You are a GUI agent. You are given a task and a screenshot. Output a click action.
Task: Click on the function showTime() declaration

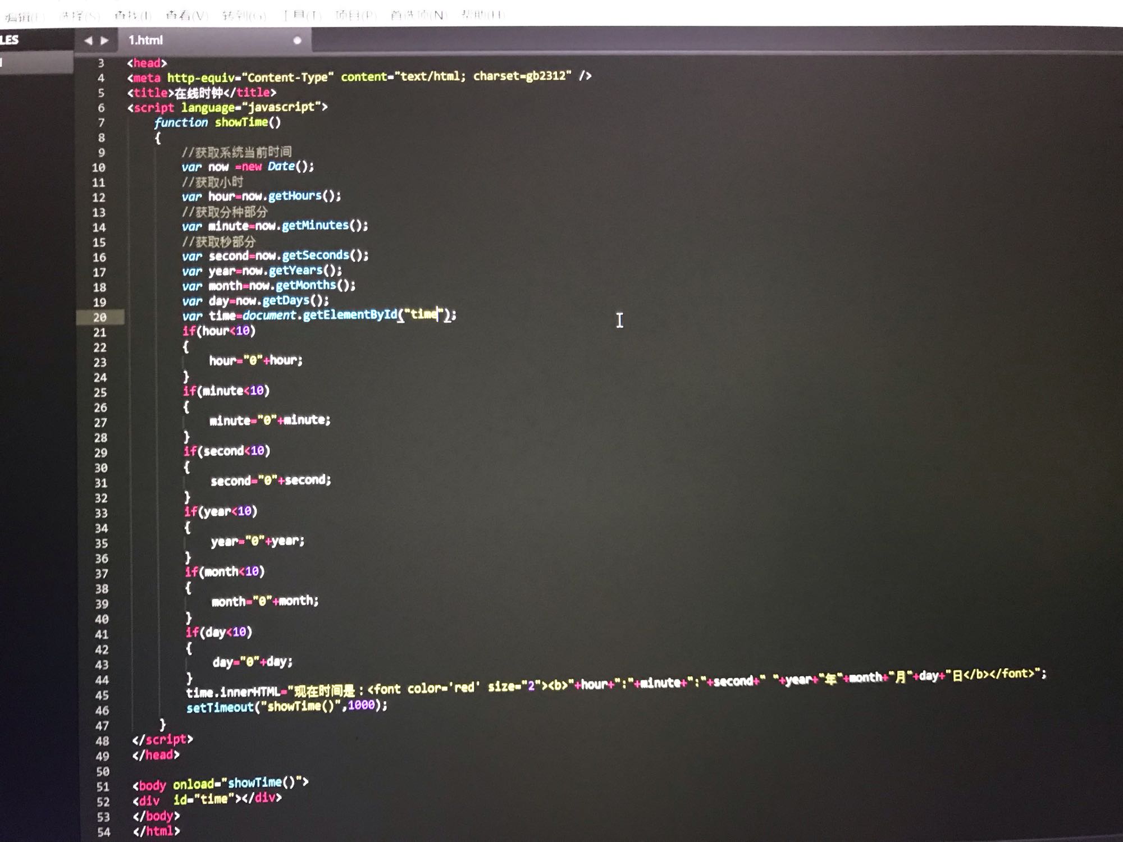[x=217, y=122]
